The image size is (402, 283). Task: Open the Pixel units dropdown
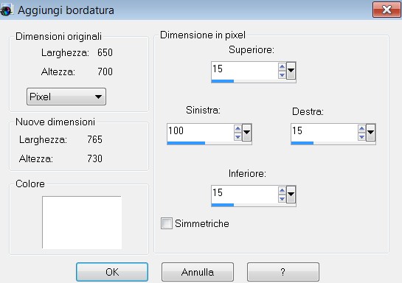click(66, 97)
